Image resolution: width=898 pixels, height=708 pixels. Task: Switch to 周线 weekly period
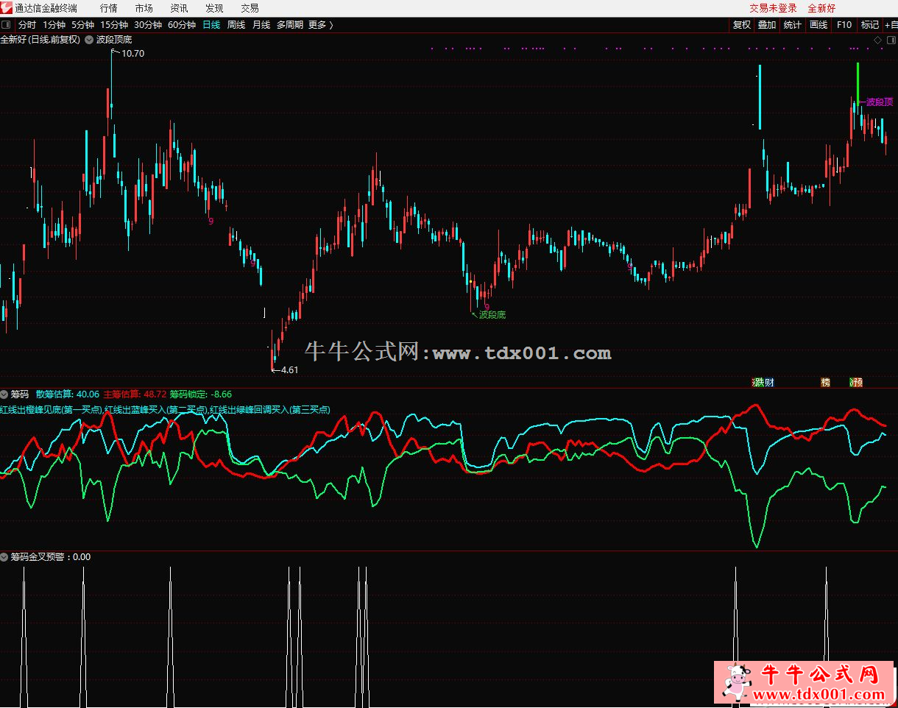click(x=236, y=25)
